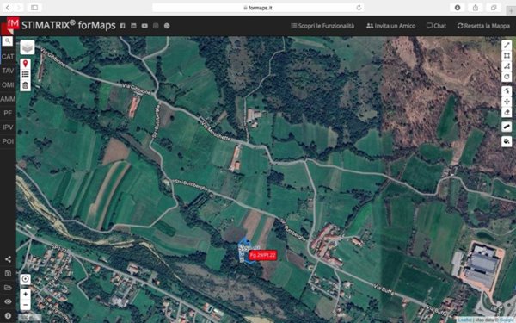Open the POI sidebar tab
This screenshot has width=516, height=323.
pyautogui.click(x=8, y=141)
